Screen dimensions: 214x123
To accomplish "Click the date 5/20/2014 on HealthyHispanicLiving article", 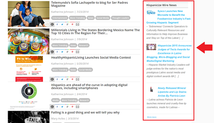I will click(82, 64).
